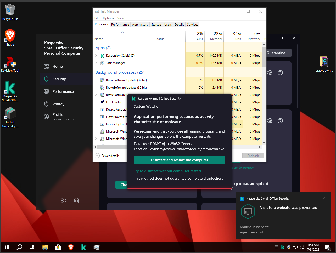Open Microsoft Store from the taskbar
336x253 pixels.
click(58, 247)
